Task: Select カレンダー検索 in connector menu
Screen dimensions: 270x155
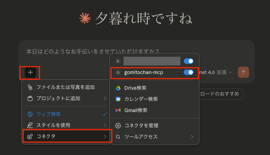Action: click(x=154, y=99)
